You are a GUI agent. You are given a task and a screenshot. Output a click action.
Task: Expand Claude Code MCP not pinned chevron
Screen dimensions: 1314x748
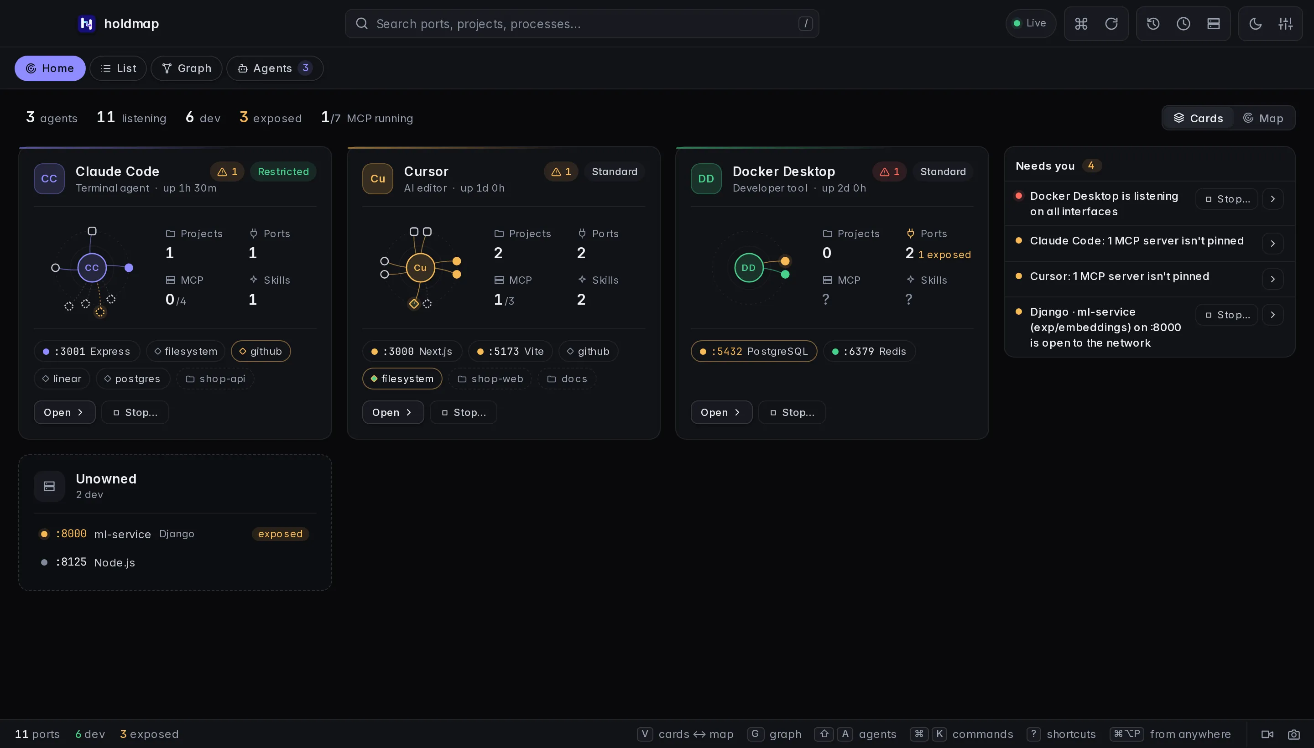click(1272, 244)
